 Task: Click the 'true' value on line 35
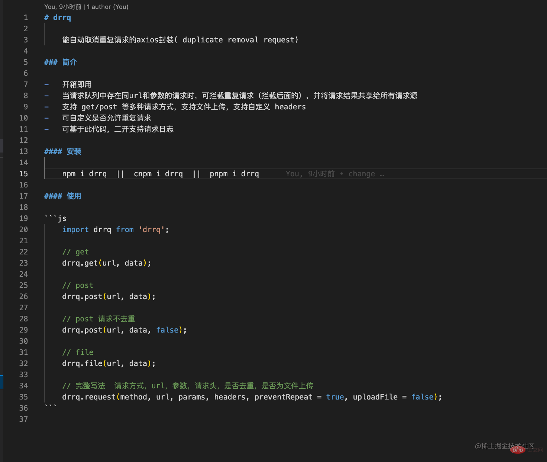click(334, 397)
